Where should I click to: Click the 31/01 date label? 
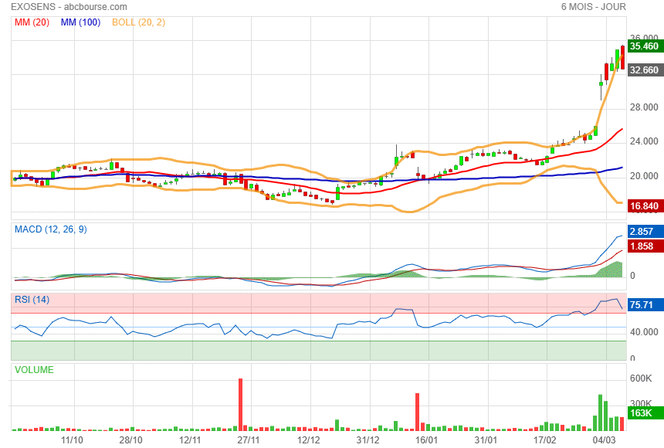(486, 440)
